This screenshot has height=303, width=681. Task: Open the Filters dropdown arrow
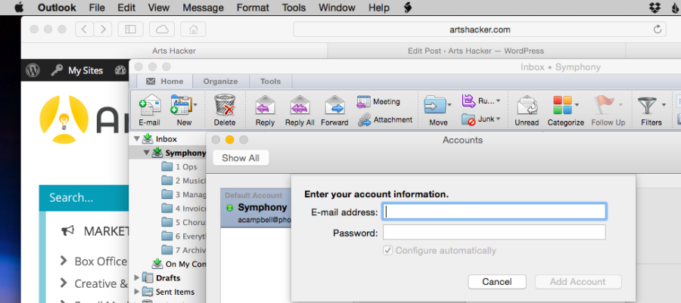[x=664, y=105]
